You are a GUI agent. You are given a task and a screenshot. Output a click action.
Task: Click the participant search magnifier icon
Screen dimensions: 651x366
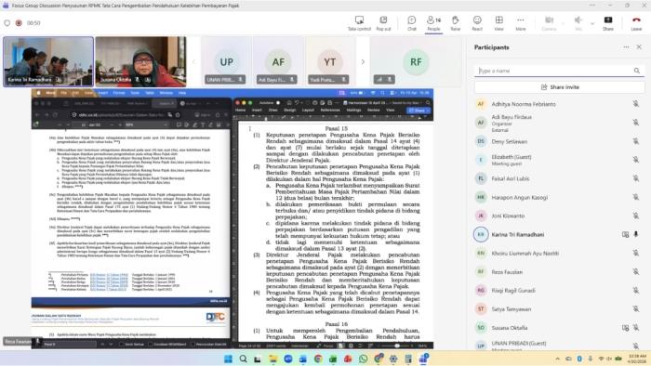637,71
